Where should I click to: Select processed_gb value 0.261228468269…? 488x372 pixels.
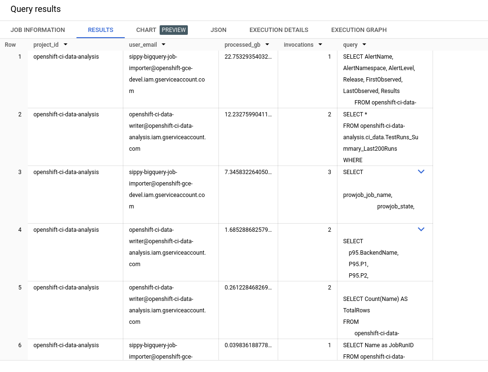click(x=248, y=288)
